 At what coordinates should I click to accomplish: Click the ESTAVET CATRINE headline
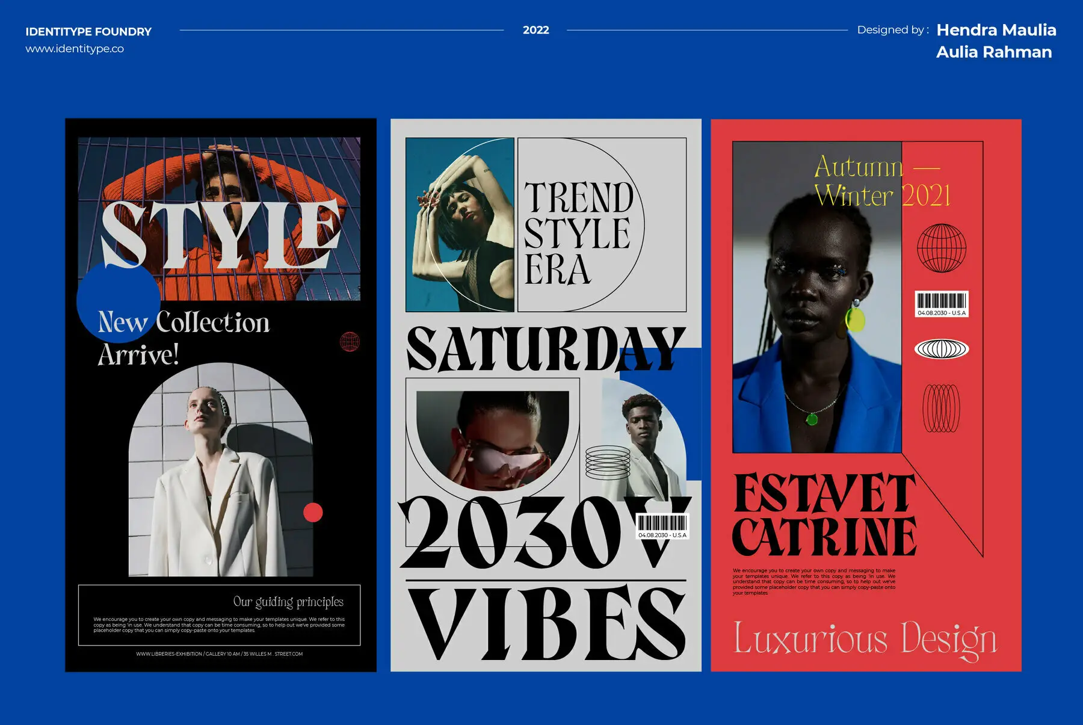point(824,515)
